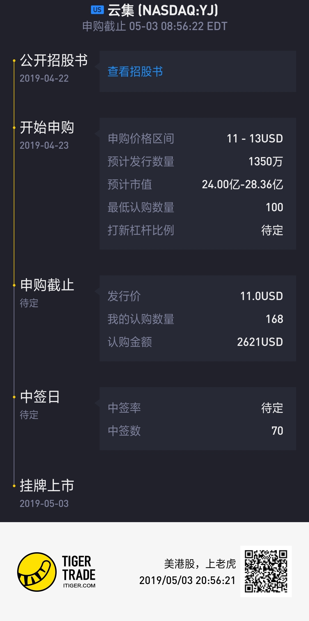Click the 云集 (NASDAQ:YJ) stock title

(x=163, y=10)
